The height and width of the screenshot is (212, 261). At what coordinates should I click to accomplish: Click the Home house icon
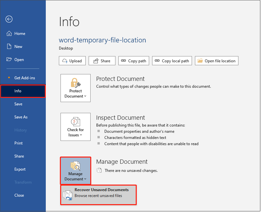tap(9, 33)
